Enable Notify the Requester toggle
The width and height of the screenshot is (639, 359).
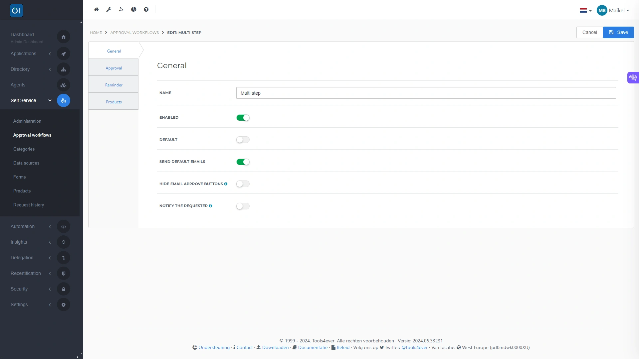pyautogui.click(x=243, y=206)
